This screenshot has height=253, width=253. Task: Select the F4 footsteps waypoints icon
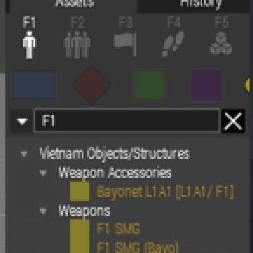pos(173,44)
